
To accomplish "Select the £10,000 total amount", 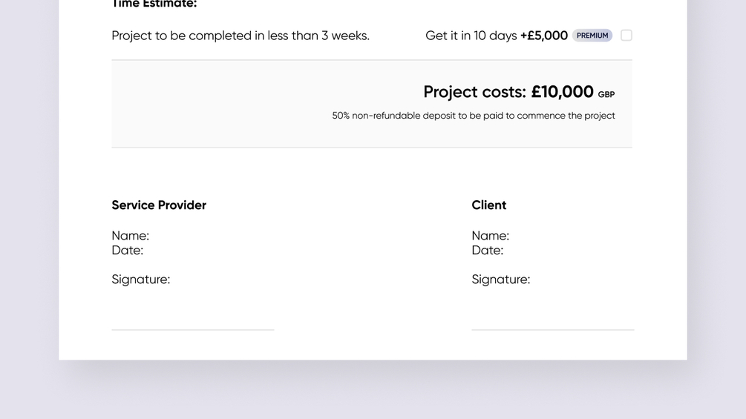I will pyautogui.click(x=562, y=92).
